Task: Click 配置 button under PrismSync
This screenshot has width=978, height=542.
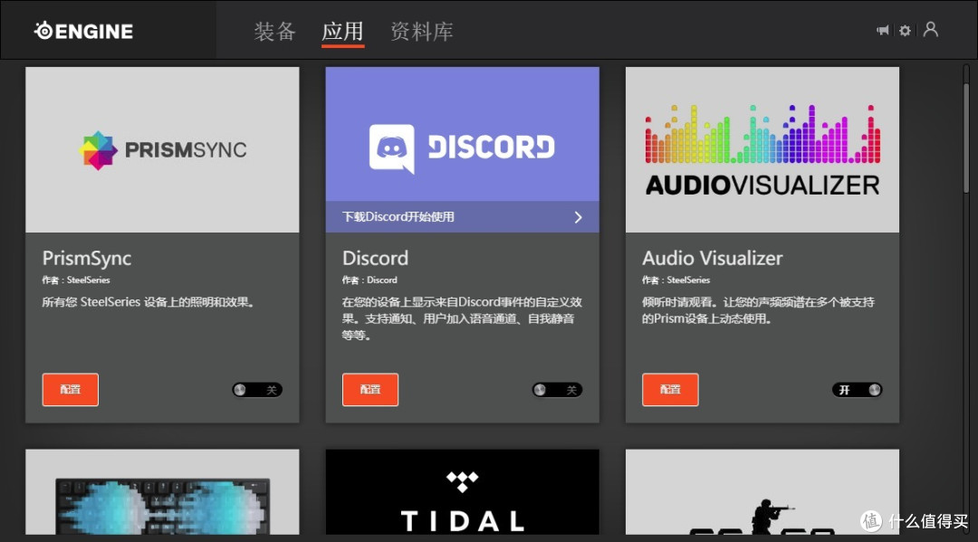Action: tap(71, 389)
